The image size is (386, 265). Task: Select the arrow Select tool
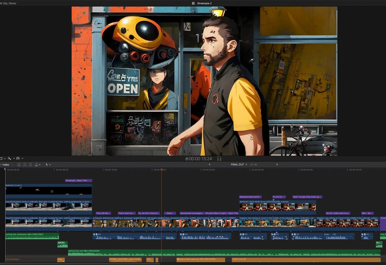(47, 165)
